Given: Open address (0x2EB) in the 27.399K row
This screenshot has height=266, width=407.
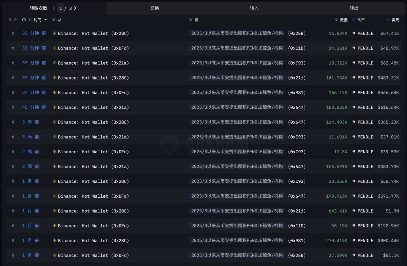Looking at the screenshot, I should pyautogui.click(x=297, y=255).
